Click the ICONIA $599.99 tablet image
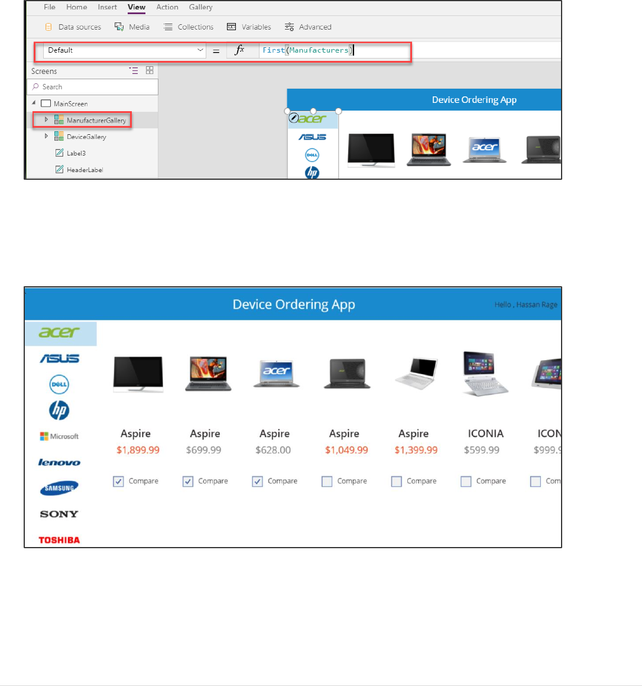The width and height of the screenshot is (642, 686). tap(485, 373)
